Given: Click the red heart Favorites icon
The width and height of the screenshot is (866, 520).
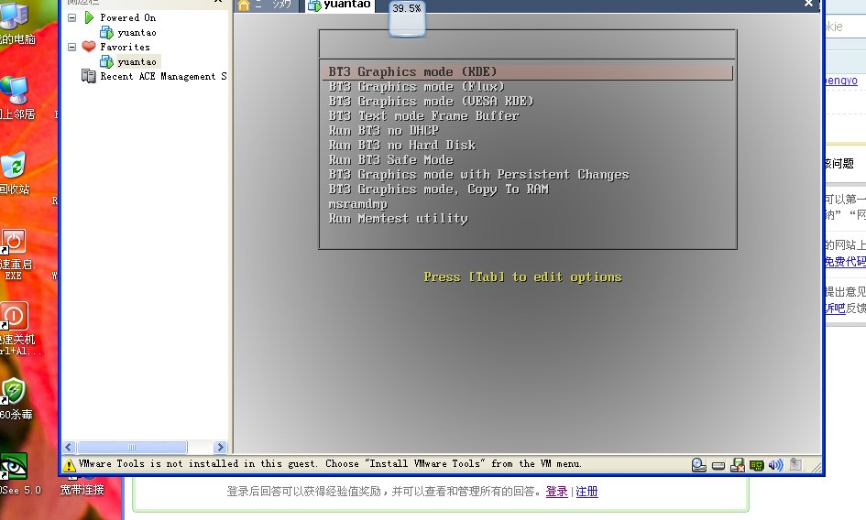Looking at the screenshot, I should pos(89,47).
